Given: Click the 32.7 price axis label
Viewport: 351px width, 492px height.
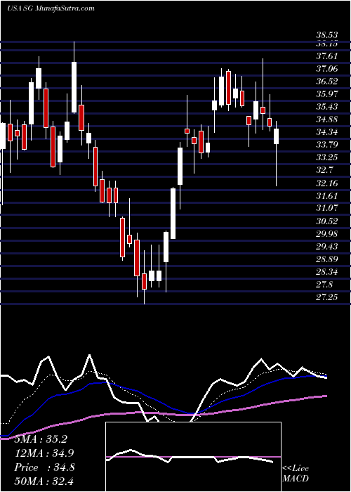Looking at the screenshot, I should pyautogui.click(x=324, y=170).
